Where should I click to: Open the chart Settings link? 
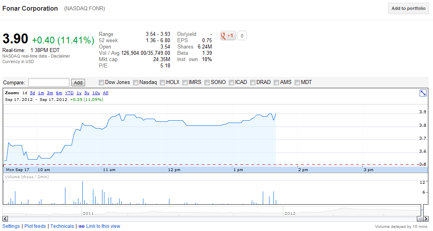click(11, 226)
